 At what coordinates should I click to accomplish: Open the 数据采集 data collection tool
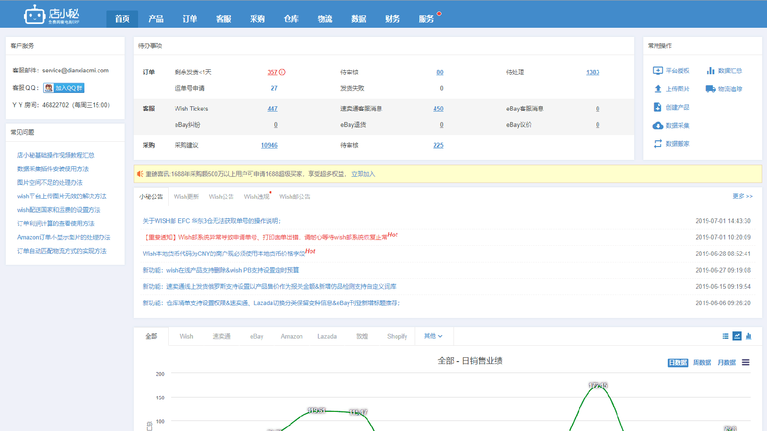[659, 125]
